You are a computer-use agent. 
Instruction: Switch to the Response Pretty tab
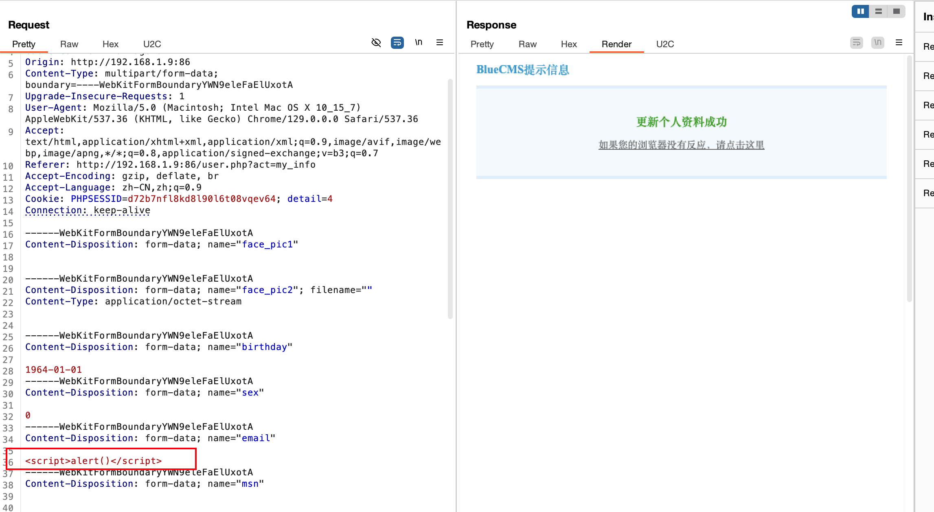[x=482, y=44]
